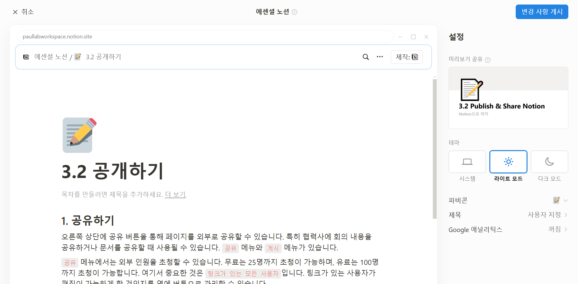Click the 취소 text
Screen dimensions: 578x284
coord(28,12)
